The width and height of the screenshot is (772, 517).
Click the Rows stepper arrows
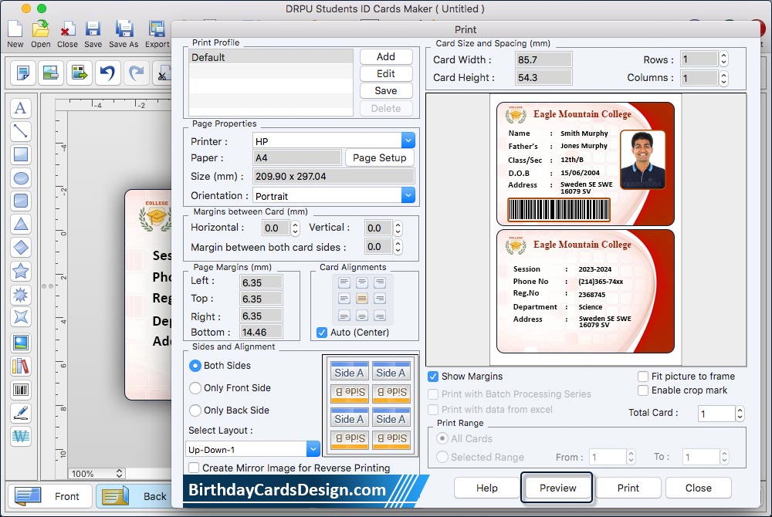point(723,59)
